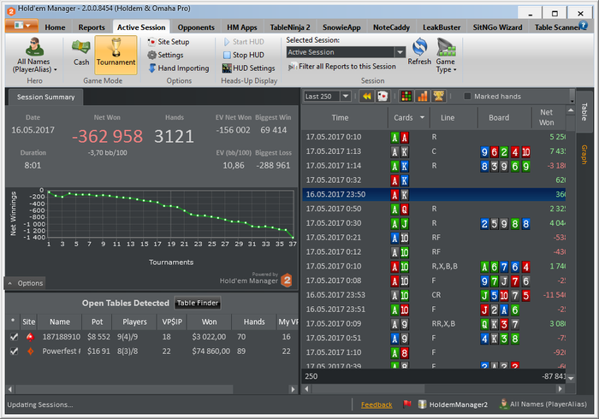Select the hand at 16.05.2017 23:50

[x=434, y=194]
